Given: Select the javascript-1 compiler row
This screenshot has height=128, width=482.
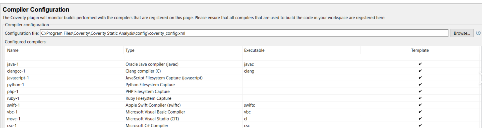Looking at the screenshot, I should pyautogui.click(x=242, y=78).
